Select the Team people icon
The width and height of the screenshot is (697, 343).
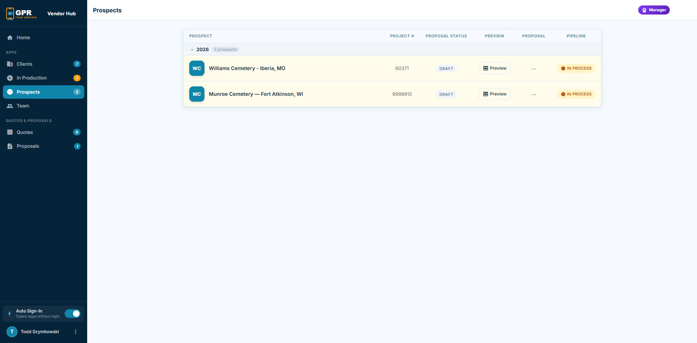click(x=9, y=106)
